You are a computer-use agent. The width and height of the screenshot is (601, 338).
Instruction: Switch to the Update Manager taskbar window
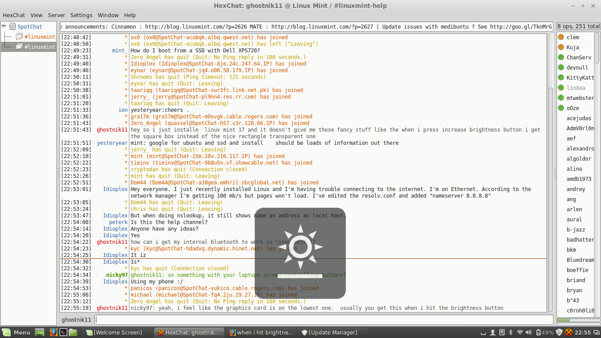pos(332,332)
